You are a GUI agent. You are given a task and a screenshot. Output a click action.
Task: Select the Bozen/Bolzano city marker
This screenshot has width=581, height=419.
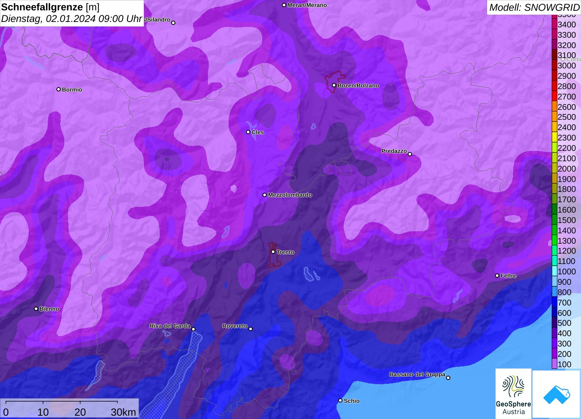334,85
